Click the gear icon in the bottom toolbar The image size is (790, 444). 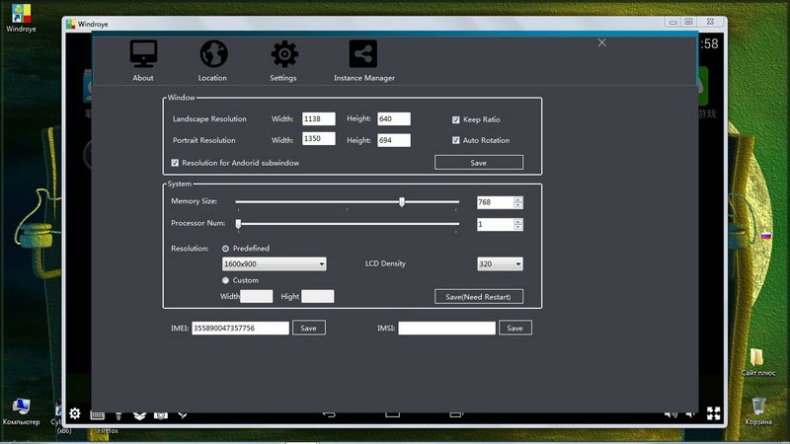(x=75, y=413)
